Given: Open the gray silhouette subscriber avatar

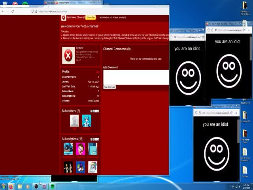Looking at the screenshot, I should coord(74,121).
